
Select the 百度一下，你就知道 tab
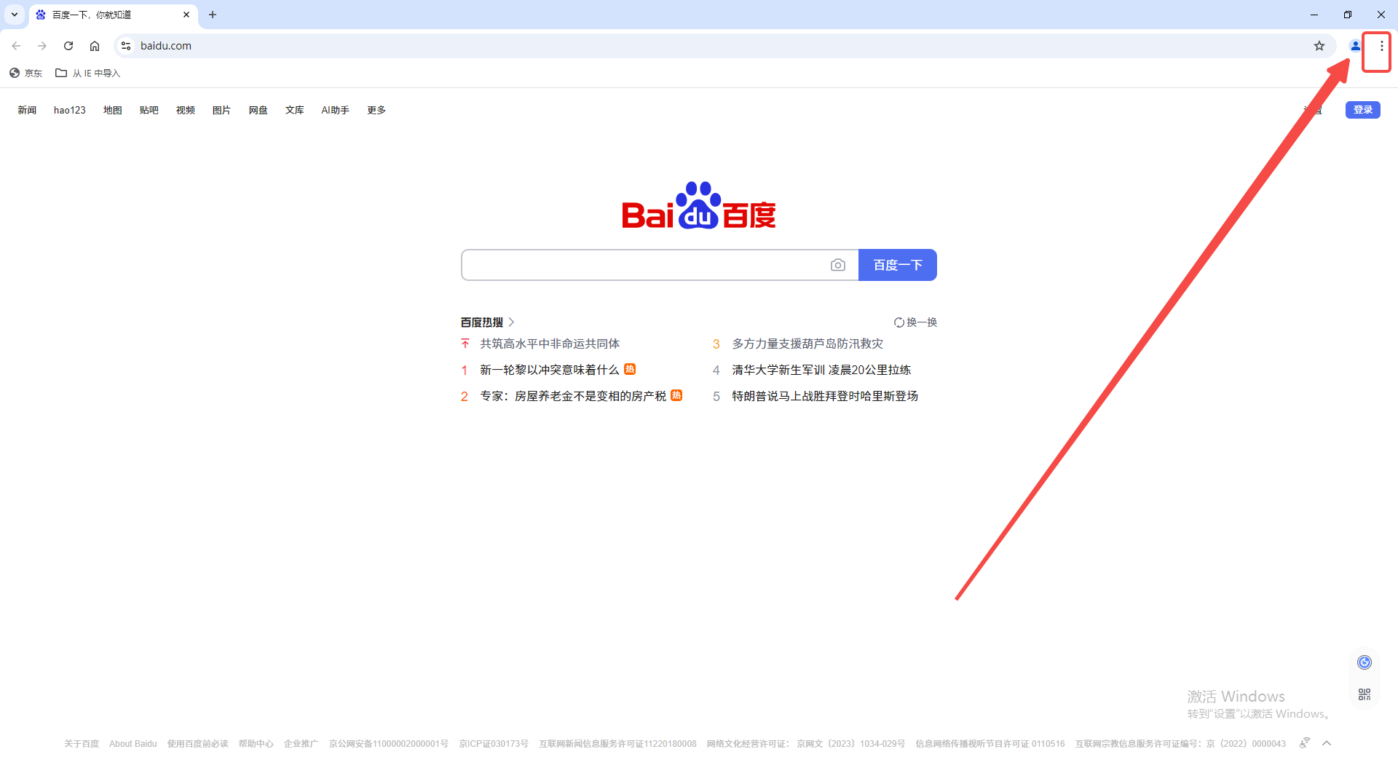[x=113, y=15]
